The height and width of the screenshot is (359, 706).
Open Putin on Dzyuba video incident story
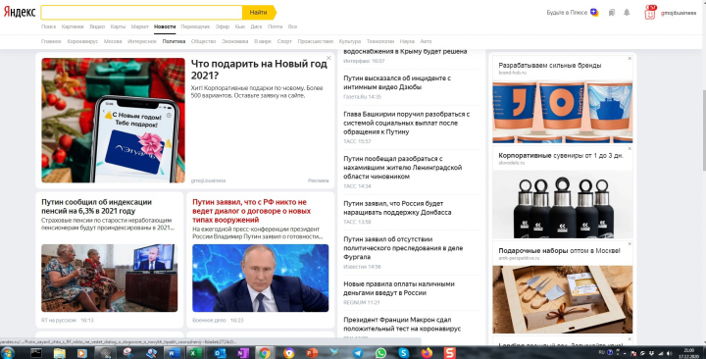tap(397, 82)
